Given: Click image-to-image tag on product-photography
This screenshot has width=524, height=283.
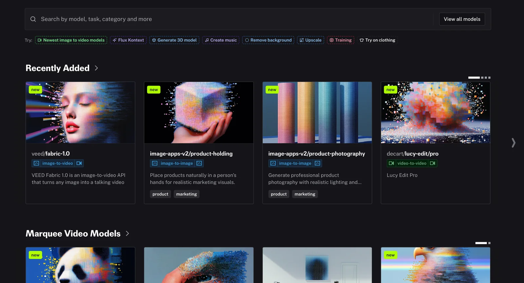Looking at the screenshot, I should pos(295,163).
